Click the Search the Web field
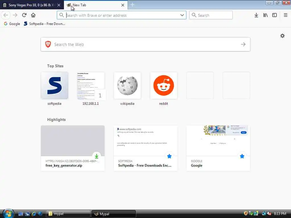Image resolution: width=291 pixels, height=218 pixels. [145, 44]
